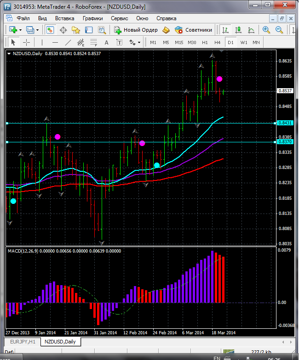Select the Fibonacci Retracement tool
The image size is (299, 360).
(94, 42)
